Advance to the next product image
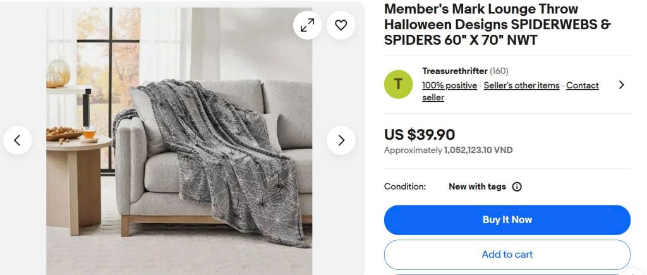 tap(341, 140)
